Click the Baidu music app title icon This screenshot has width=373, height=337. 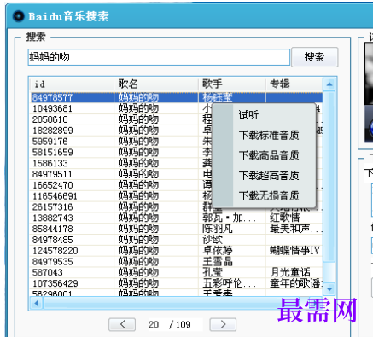pos(19,16)
